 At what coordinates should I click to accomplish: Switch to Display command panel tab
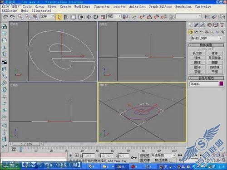pyautogui.click(x=216, y=25)
